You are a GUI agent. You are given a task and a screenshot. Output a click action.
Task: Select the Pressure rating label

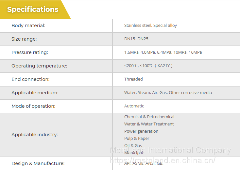click(30, 52)
